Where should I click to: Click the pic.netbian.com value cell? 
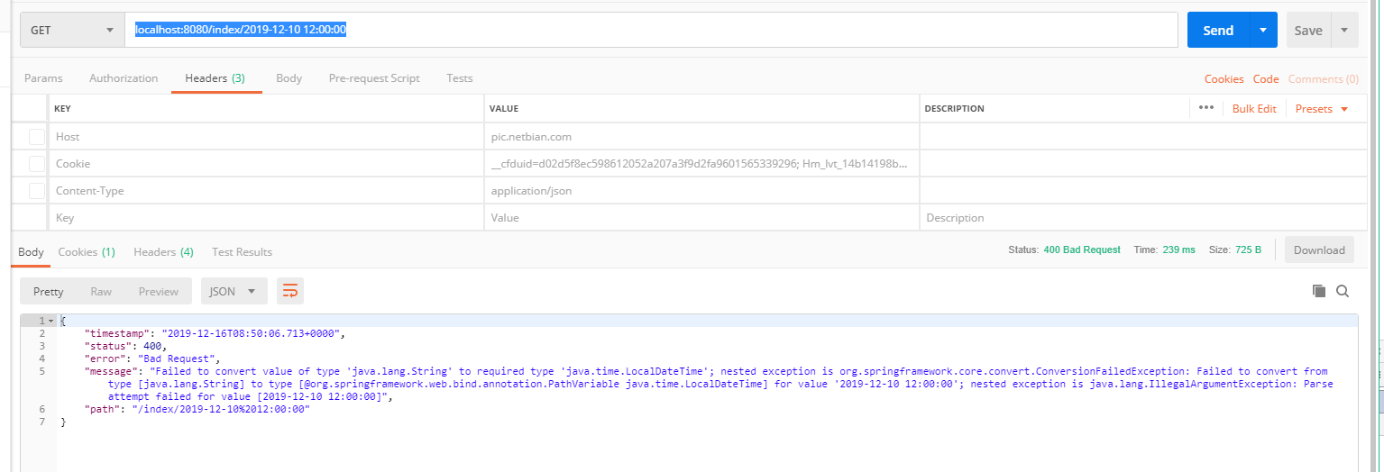tap(701, 137)
